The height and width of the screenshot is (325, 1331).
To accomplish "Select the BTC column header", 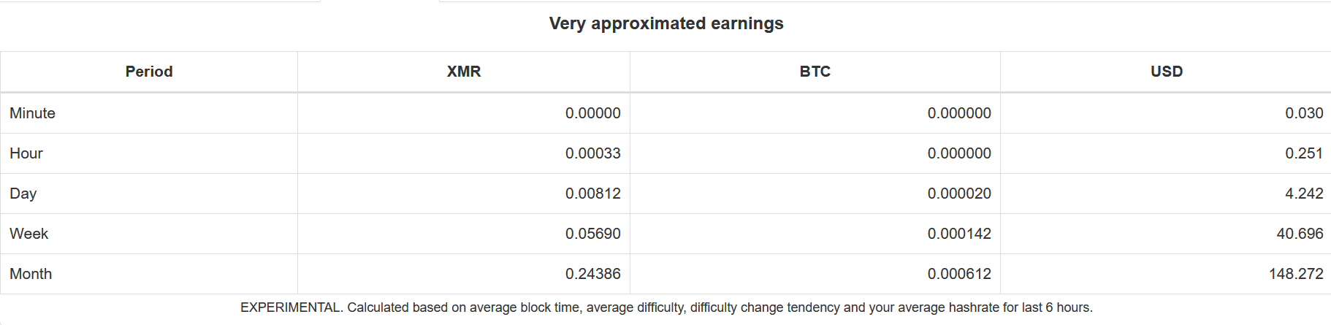I will click(815, 72).
